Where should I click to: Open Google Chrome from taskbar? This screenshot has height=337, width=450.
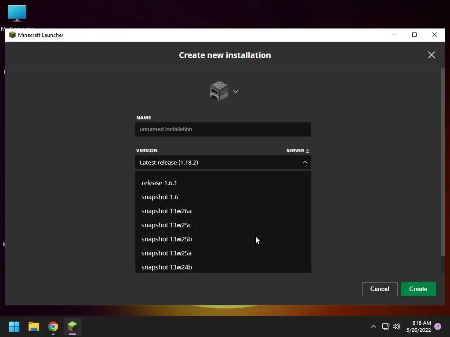[x=53, y=326]
